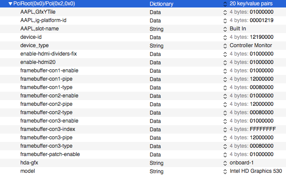286x175 pixels.
Task: Select the framebuffer-patch-enable key
Action: pyautogui.click(x=50, y=154)
